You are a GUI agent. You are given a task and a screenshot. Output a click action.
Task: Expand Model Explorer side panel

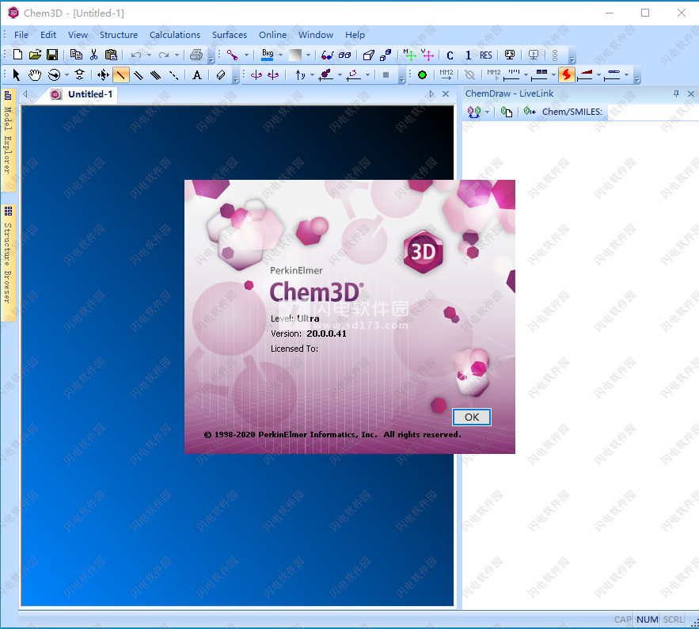(x=8, y=139)
